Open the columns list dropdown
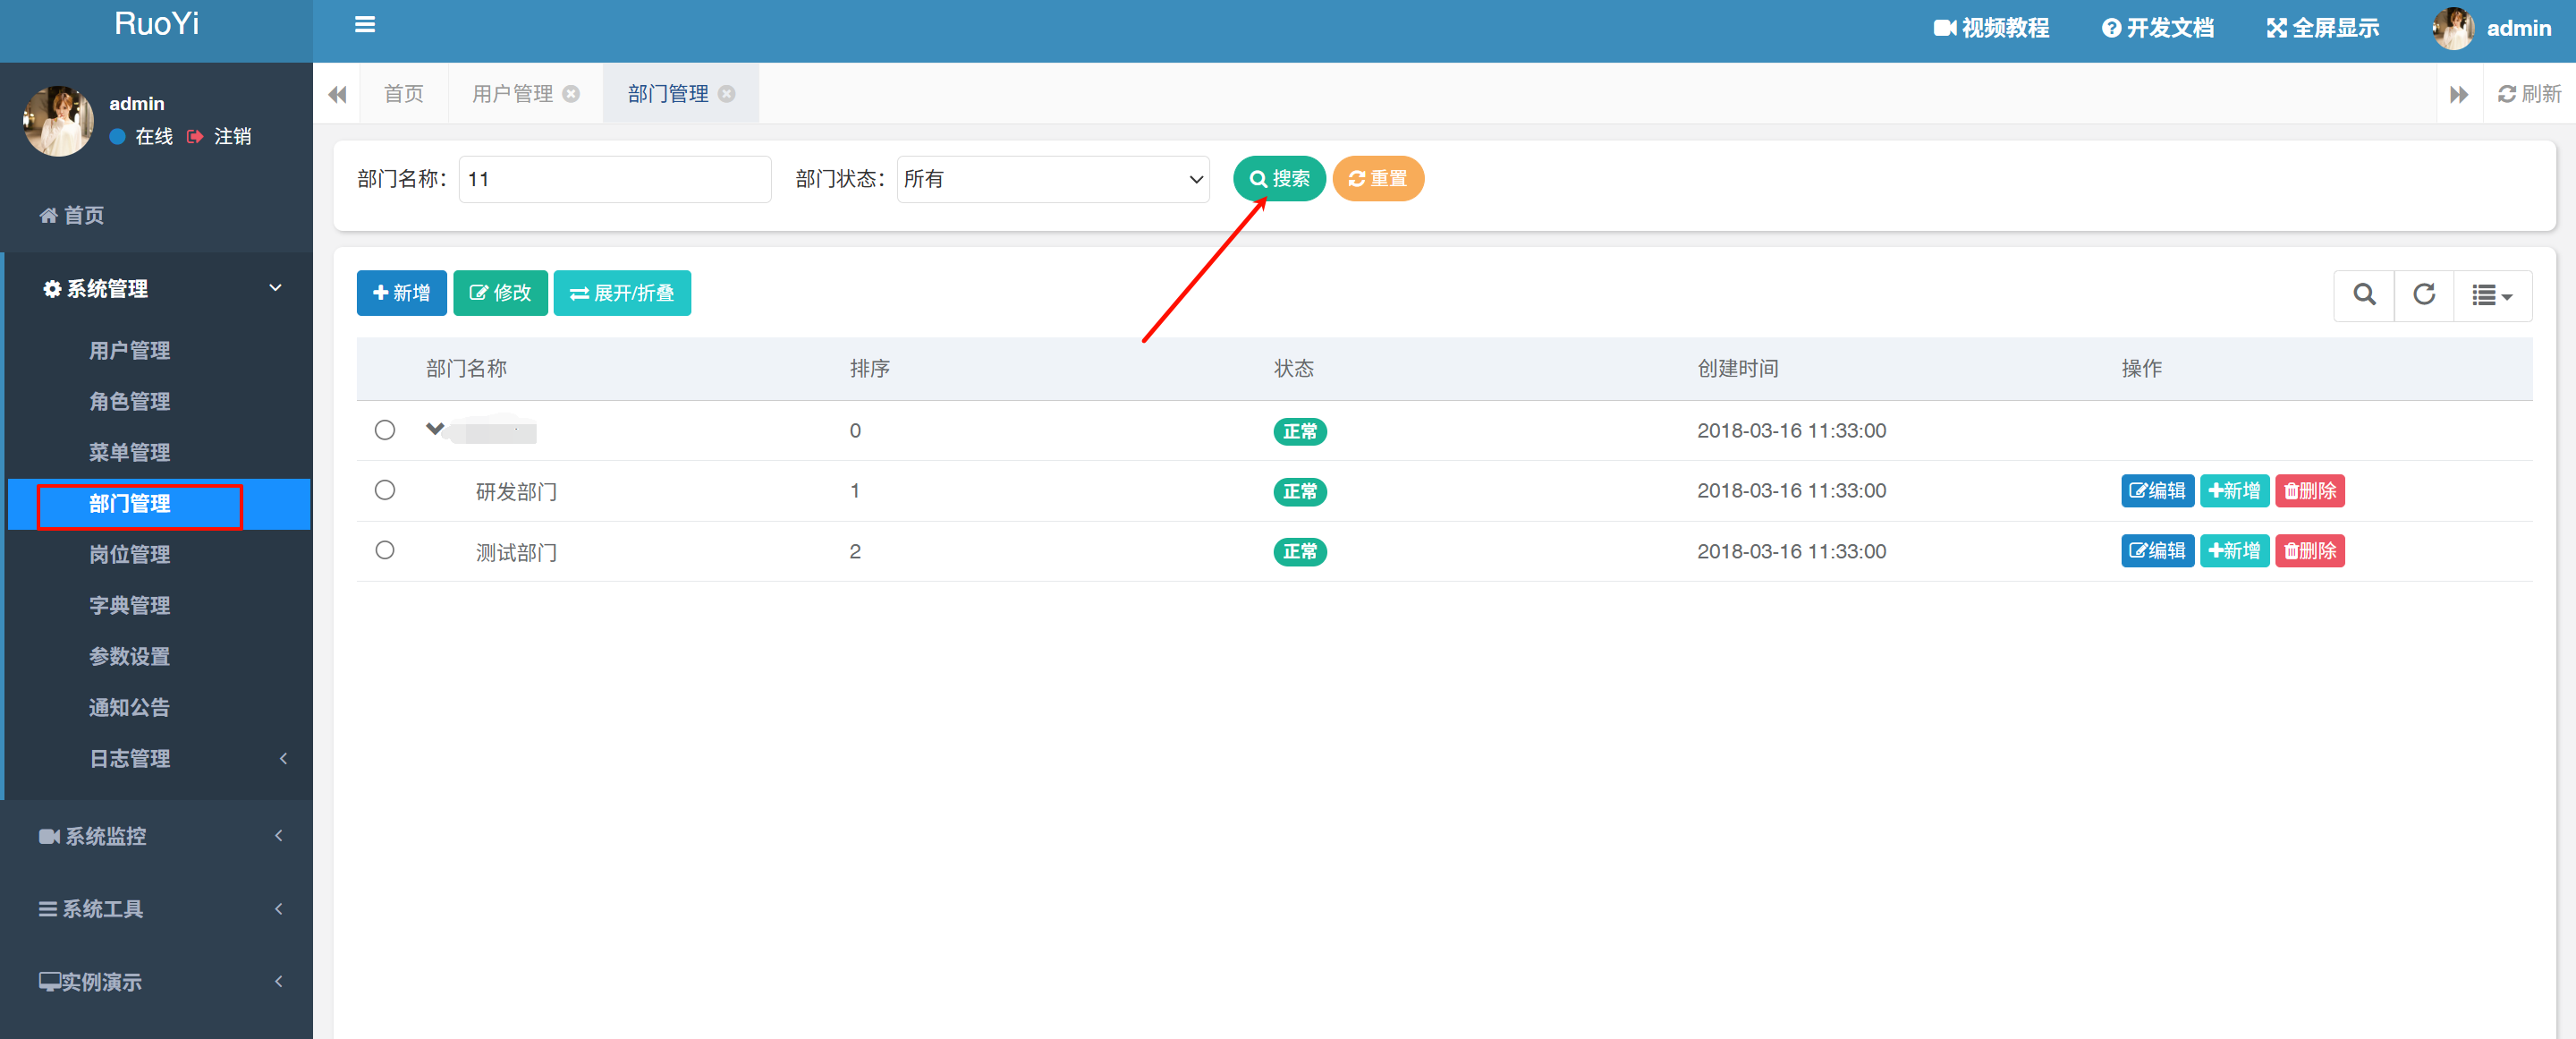 click(x=2491, y=295)
